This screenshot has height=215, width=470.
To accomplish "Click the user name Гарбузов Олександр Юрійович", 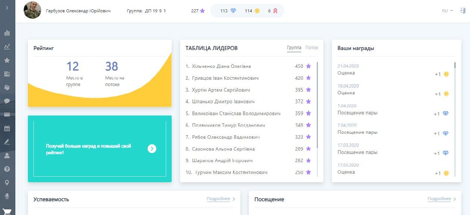I will click(x=78, y=11).
